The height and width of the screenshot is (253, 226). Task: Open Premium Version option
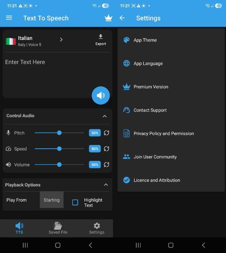[171, 87]
